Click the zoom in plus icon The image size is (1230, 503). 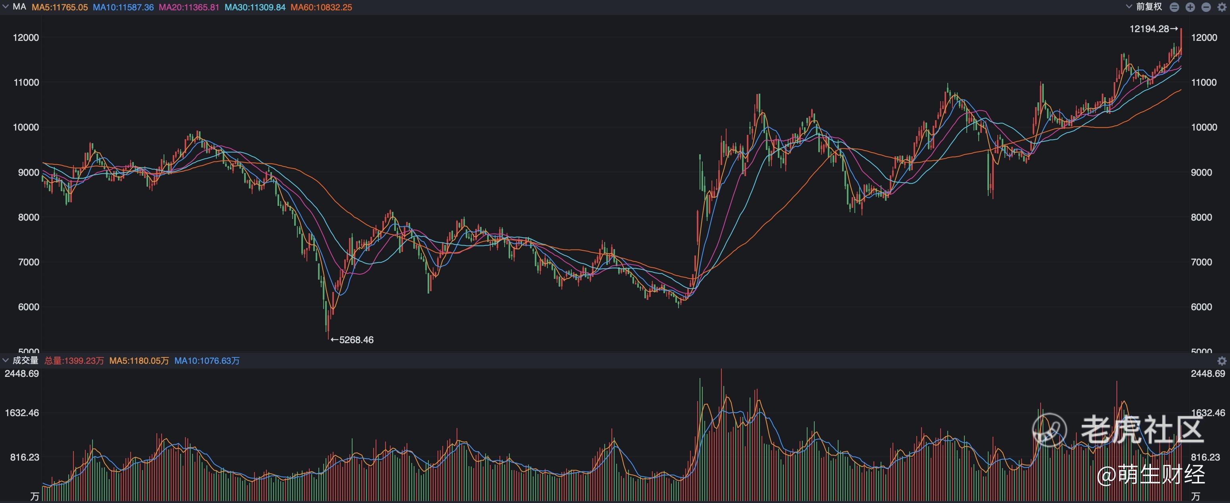(x=1190, y=7)
